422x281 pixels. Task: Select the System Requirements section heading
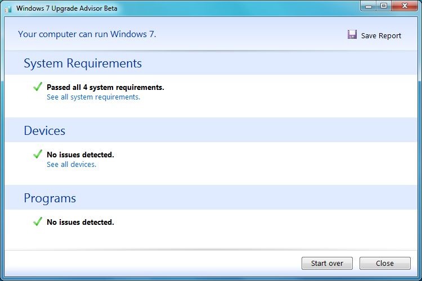point(83,64)
